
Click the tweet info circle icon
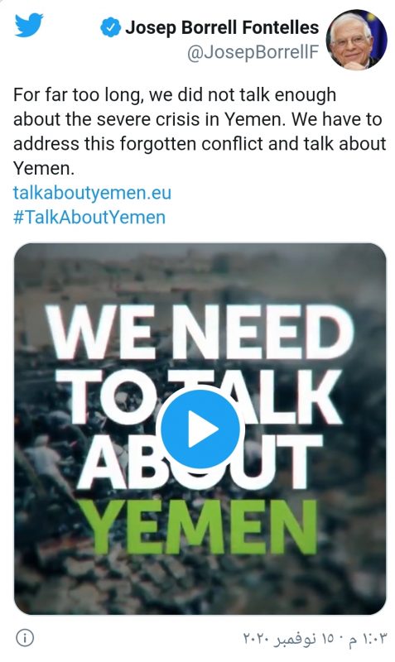coord(25,637)
